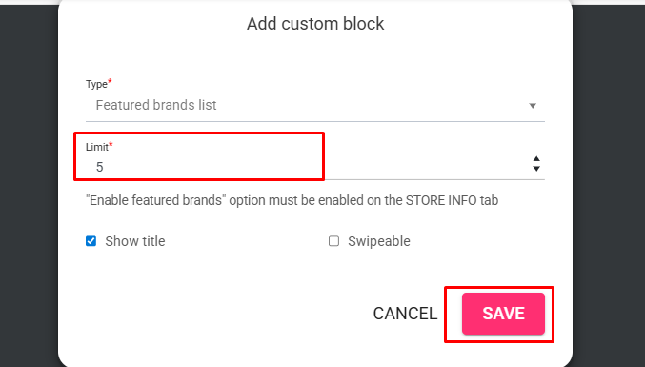Enable the Swipeable checkbox
645x367 pixels.
[x=333, y=241]
